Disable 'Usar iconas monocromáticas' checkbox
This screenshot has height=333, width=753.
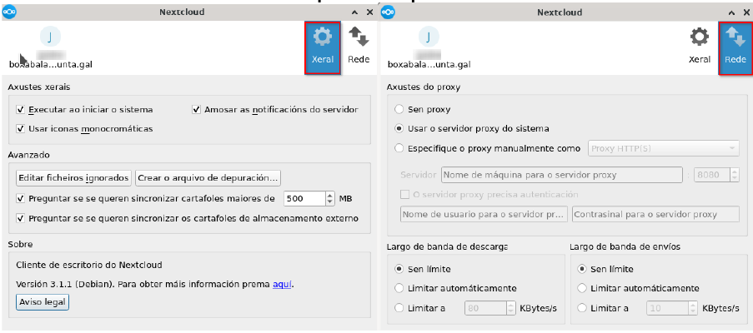coord(21,129)
